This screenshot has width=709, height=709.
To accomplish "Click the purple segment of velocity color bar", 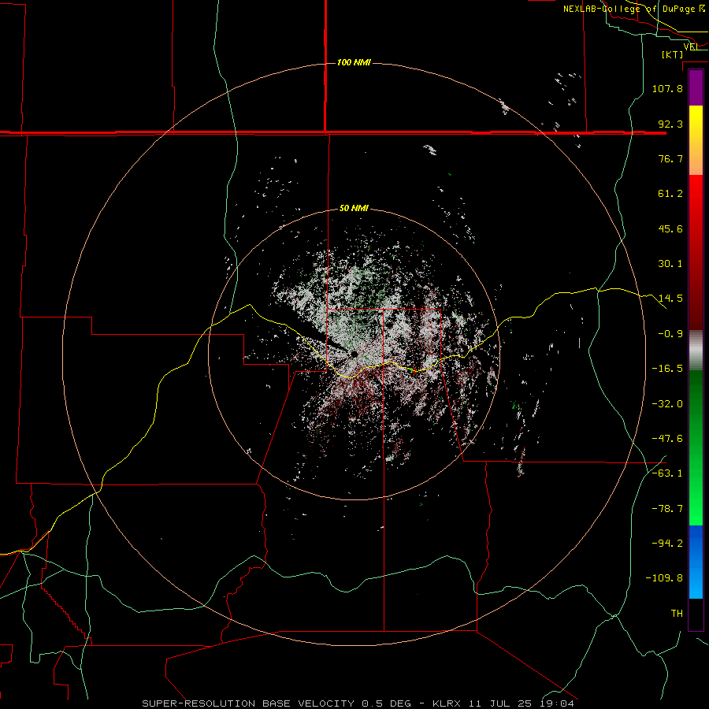I will (696, 88).
